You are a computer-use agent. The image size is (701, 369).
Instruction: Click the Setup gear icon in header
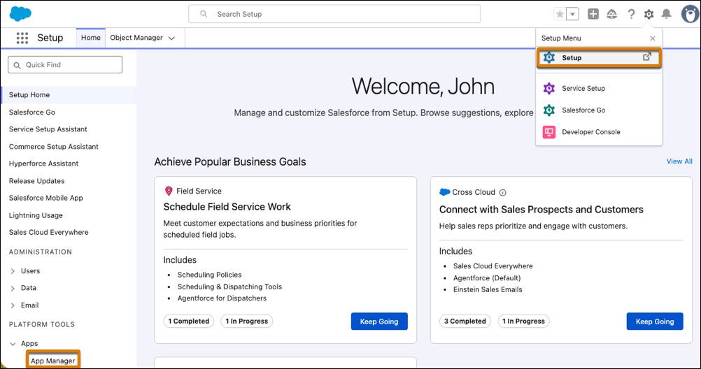point(649,14)
